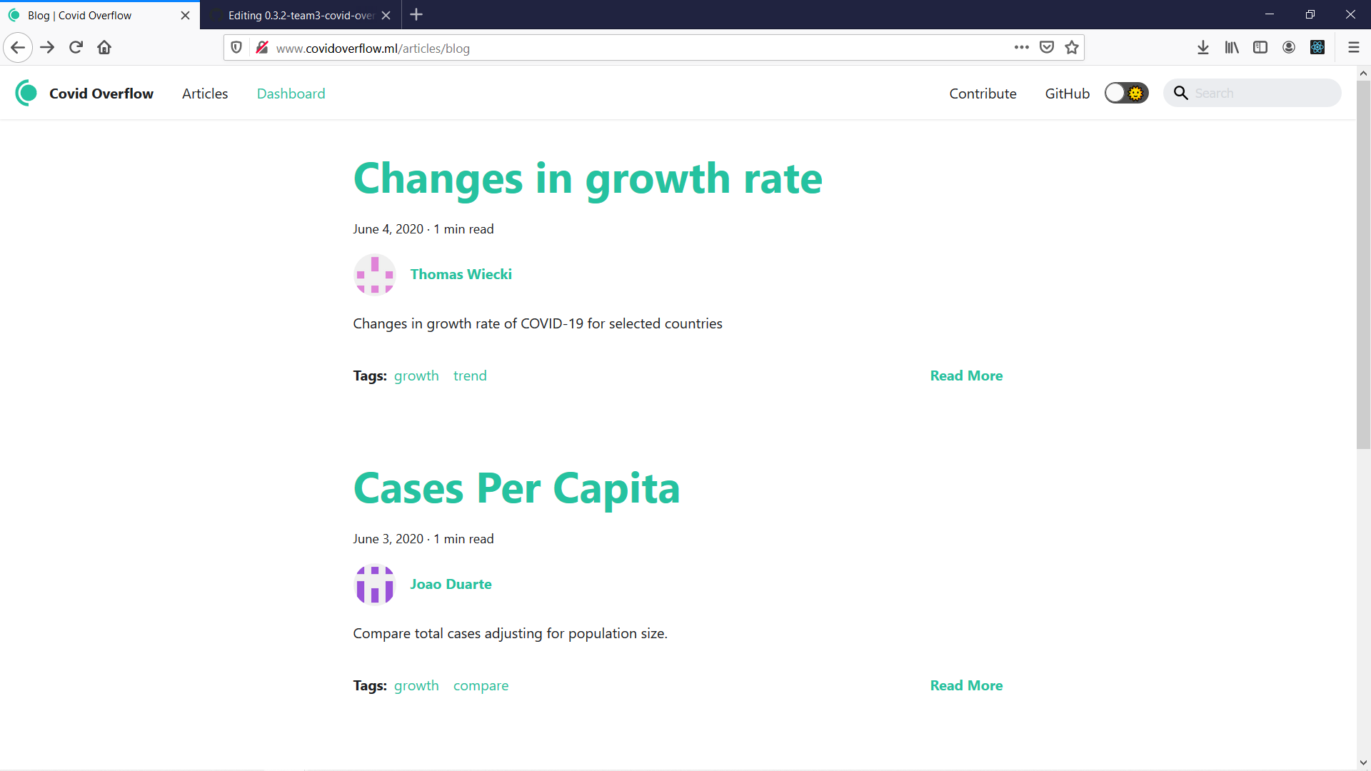This screenshot has height=771, width=1371.
Task: Read More on Changes in growth rate
Action: [966, 376]
